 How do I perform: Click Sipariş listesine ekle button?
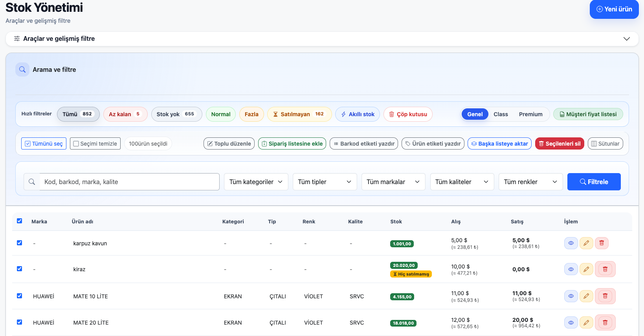coord(292,144)
